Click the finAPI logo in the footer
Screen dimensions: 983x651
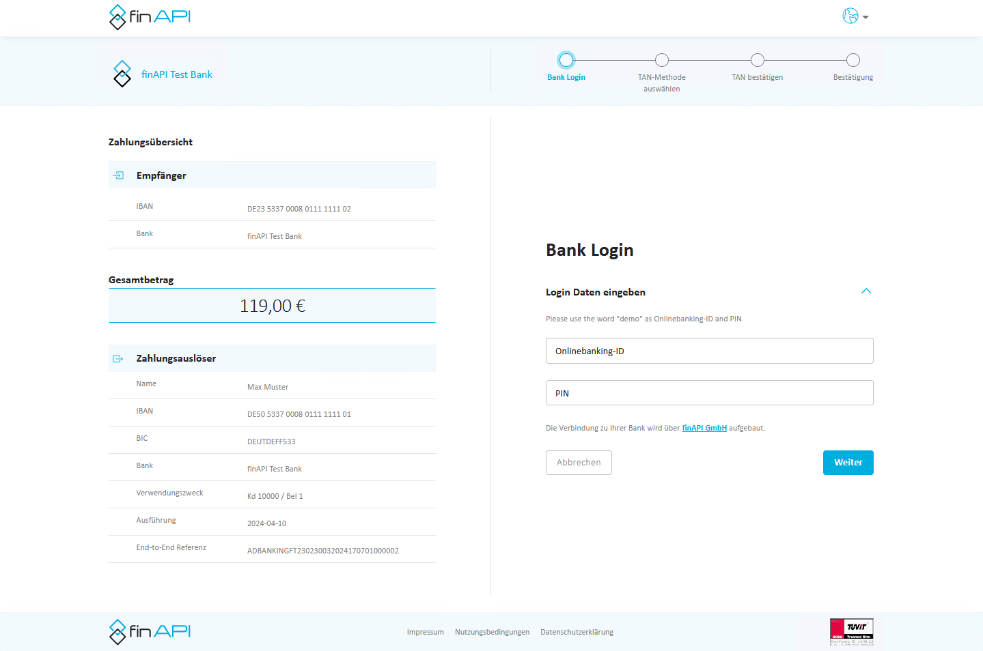150,632
